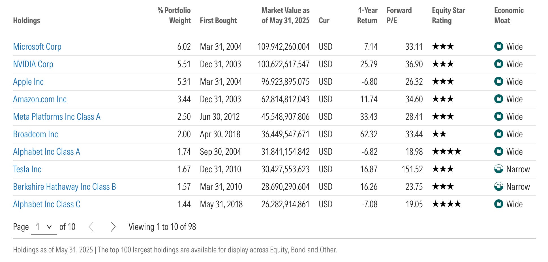The width and height of the screenshot is (548, 262).
Task: Sort by 1-Year Return column header
Action: [x=367, y=16]
